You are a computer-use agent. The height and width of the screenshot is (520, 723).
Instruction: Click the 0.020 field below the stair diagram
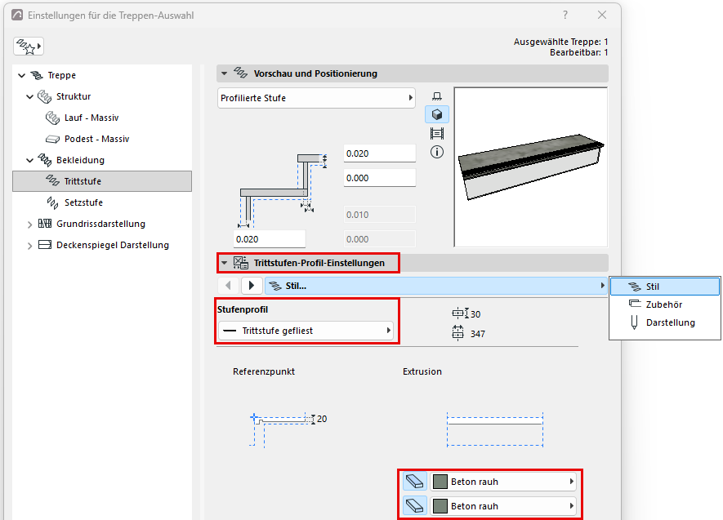pos(270,239)
